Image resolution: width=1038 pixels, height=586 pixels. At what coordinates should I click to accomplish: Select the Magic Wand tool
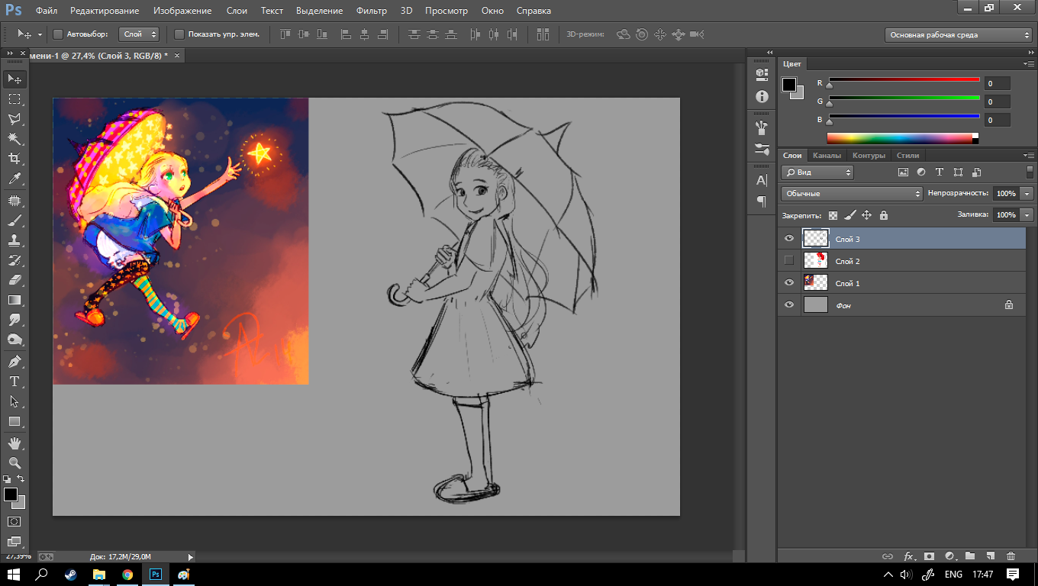(15, 139)
